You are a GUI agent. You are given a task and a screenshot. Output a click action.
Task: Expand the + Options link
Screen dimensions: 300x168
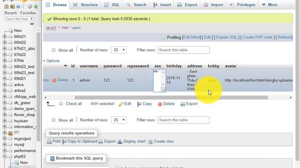[x=51, y=61]
